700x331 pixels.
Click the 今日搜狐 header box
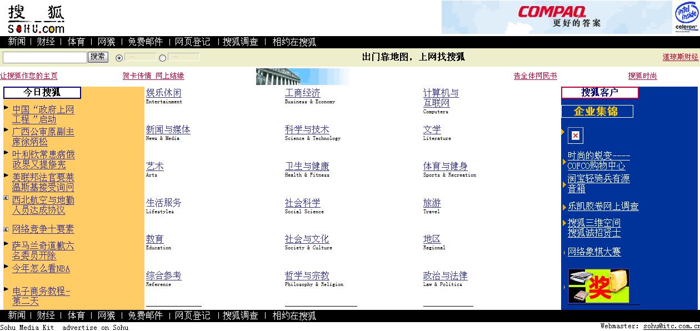pos(42,93)
